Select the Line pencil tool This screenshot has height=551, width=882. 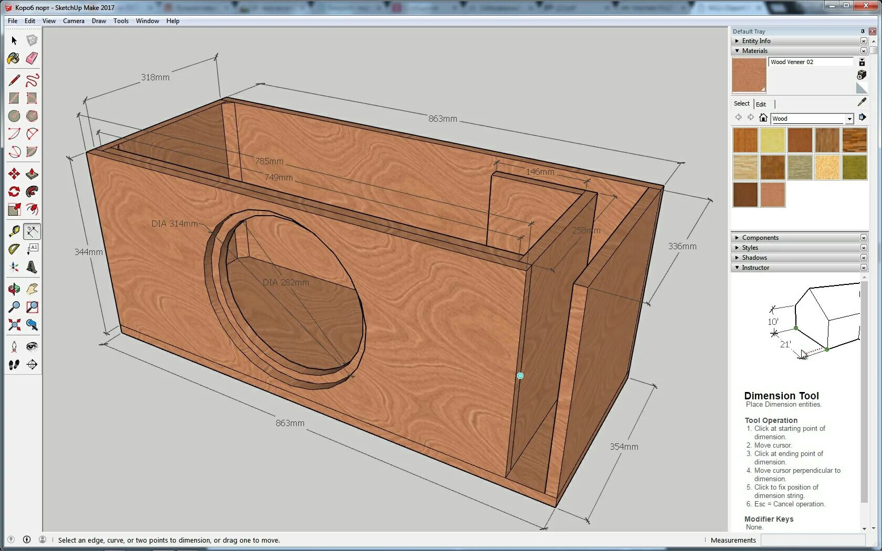click(x=14, y=80)
